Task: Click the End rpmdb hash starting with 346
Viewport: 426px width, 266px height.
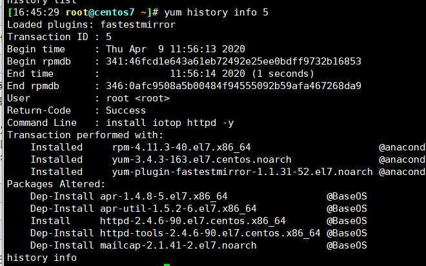Action: (234, 86)
